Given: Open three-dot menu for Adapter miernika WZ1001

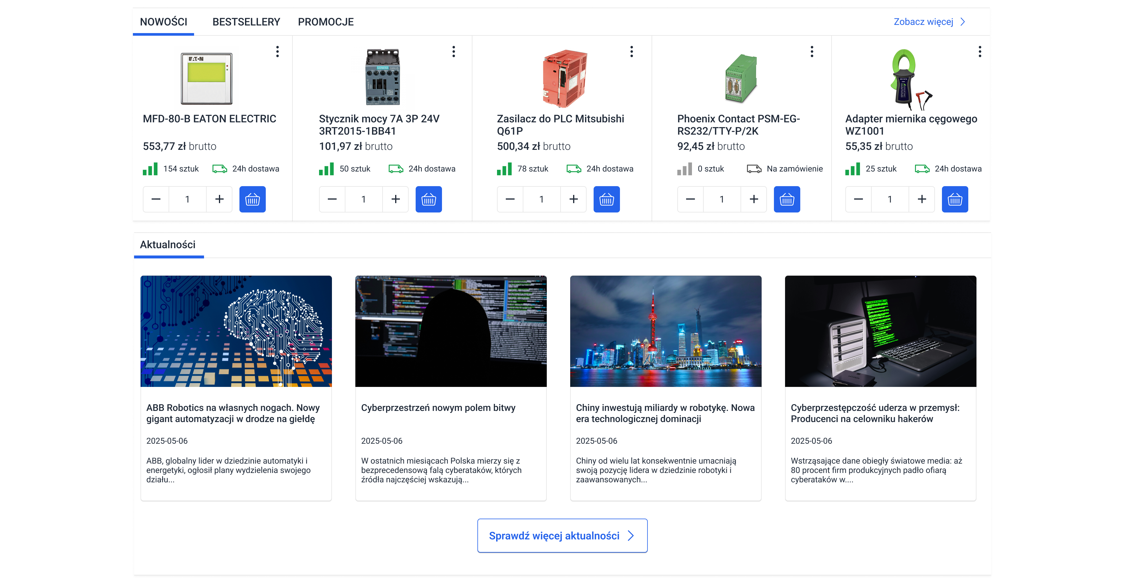Looking at the screenshot, I should point(980,52).
